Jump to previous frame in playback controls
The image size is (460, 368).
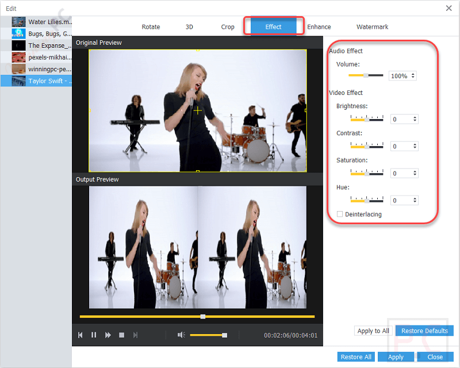80,335
